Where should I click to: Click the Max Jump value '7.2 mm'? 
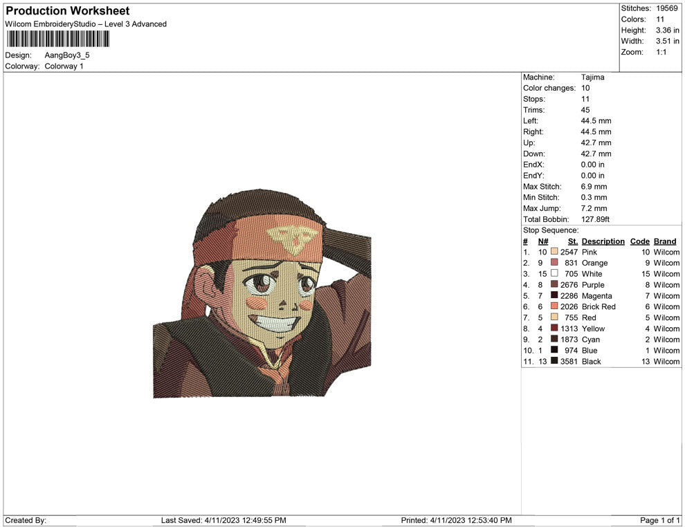click(x=594, y=208)
